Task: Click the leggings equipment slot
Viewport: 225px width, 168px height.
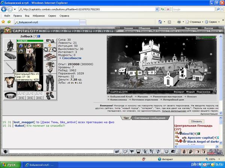Action: [50, 83]
